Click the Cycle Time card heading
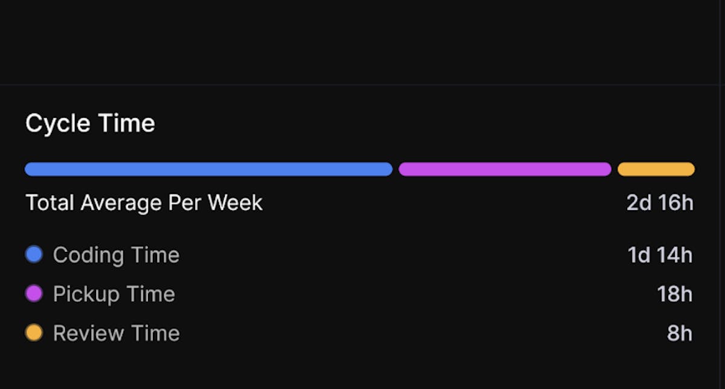Image resolution: width=725 pixels, height=389 pixels. [90, 124]
